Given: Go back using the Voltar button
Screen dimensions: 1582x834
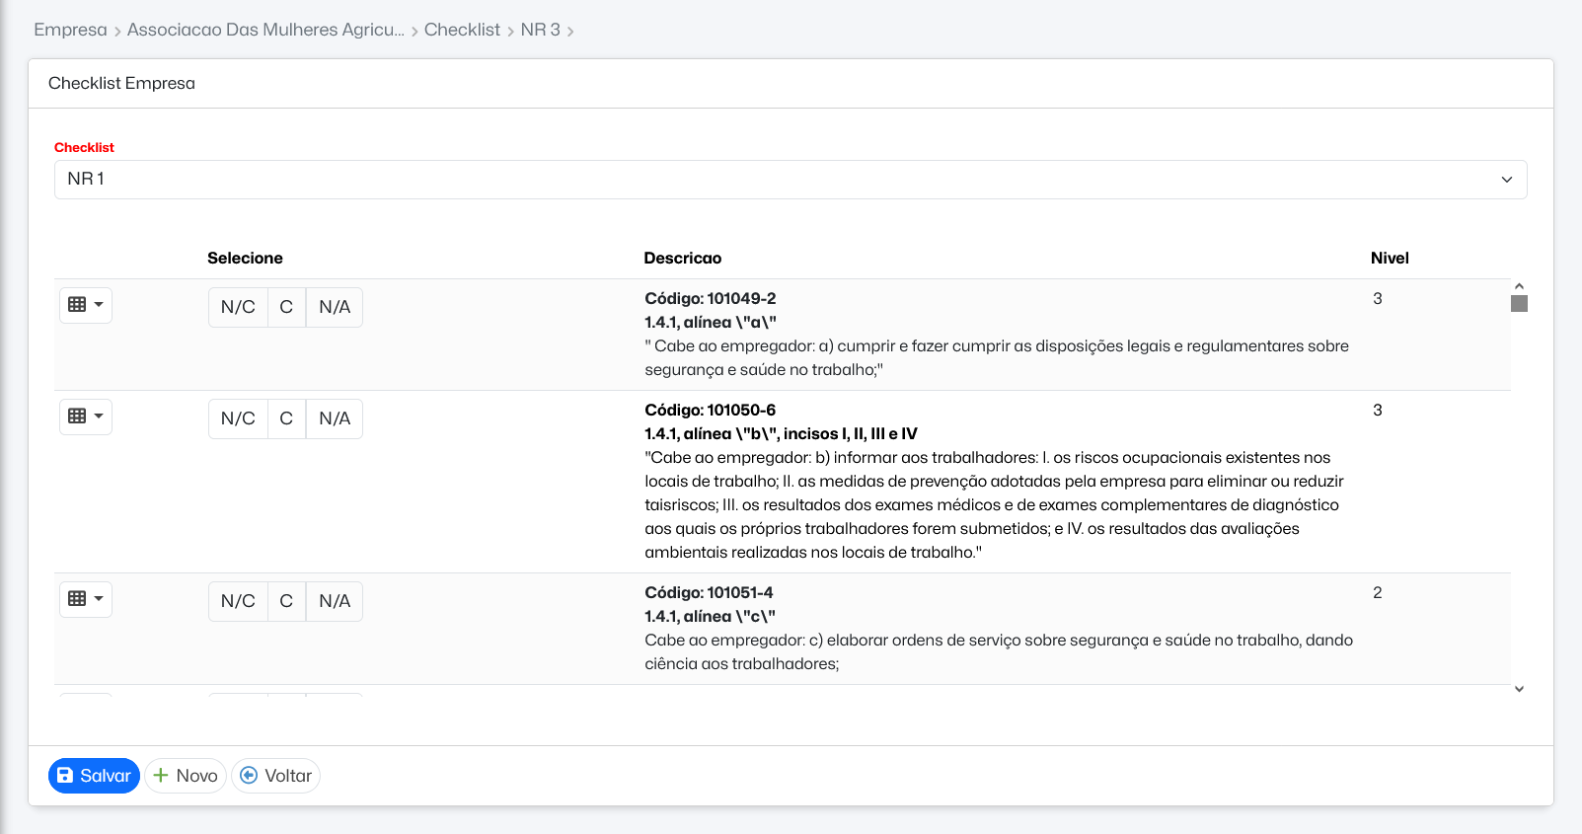Looking at the screenshot, I should 276,776.
